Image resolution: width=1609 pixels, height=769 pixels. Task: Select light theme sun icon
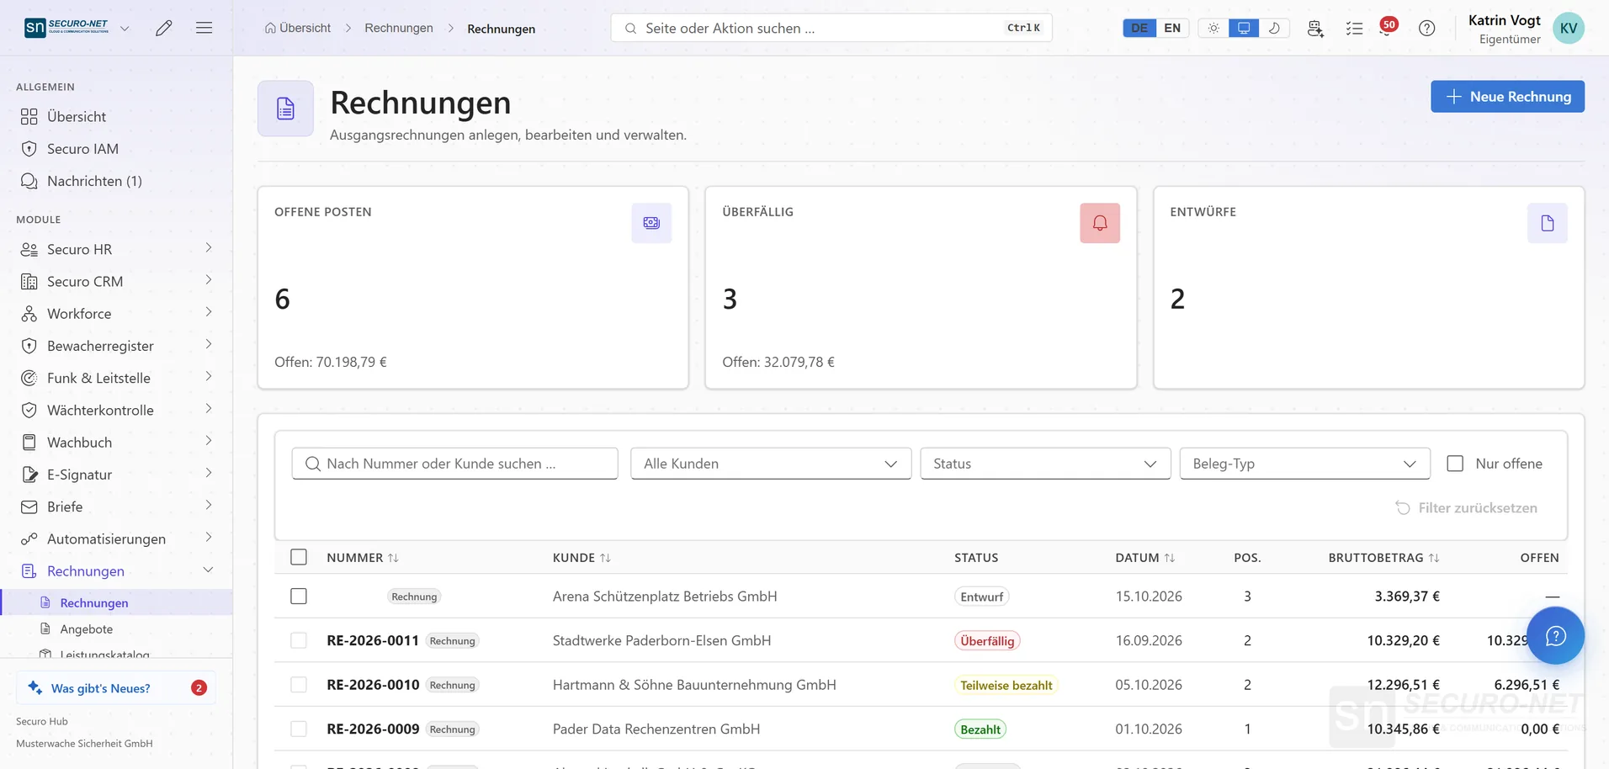coord(1213,28)
